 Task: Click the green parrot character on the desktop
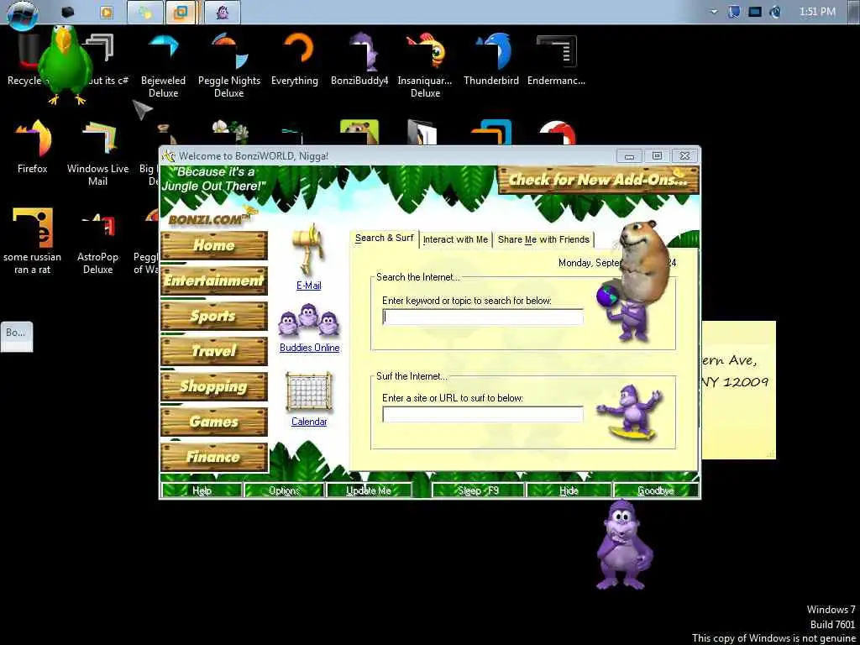click(65, 65)
